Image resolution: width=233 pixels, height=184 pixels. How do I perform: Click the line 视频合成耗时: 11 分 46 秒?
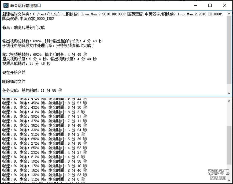(x=27, y=63)
